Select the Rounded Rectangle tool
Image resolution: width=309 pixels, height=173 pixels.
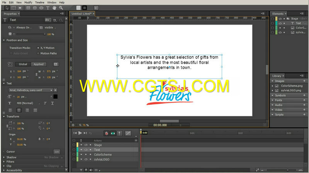(35, 8)
